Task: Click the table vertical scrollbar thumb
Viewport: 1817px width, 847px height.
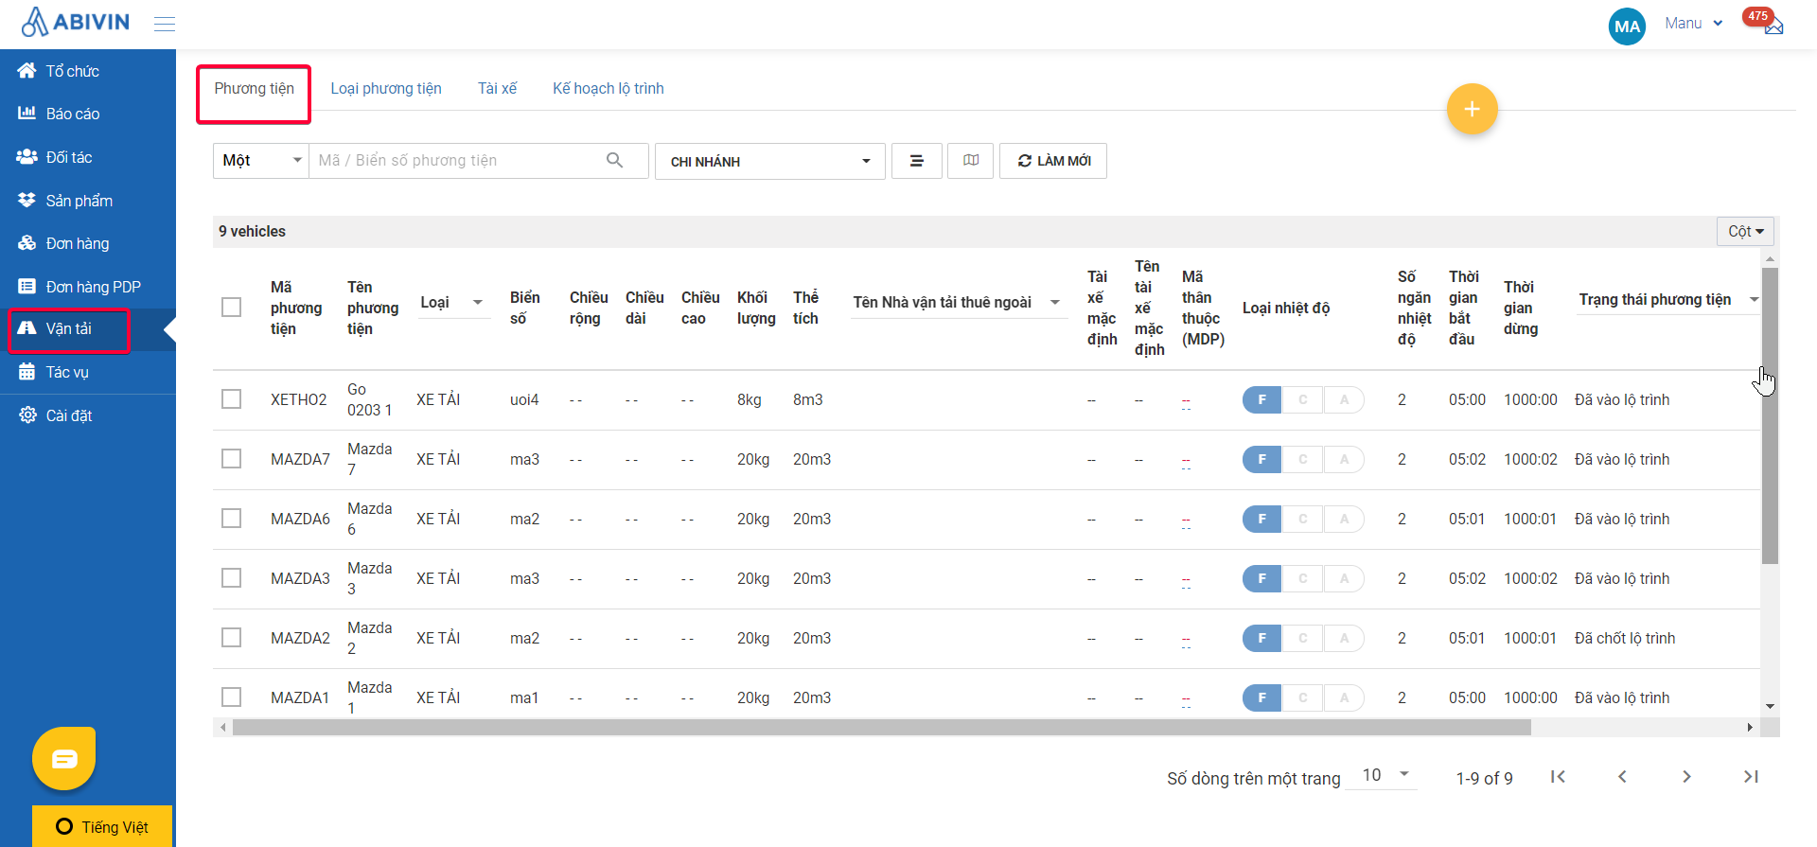Action: tap(1770, 415)
